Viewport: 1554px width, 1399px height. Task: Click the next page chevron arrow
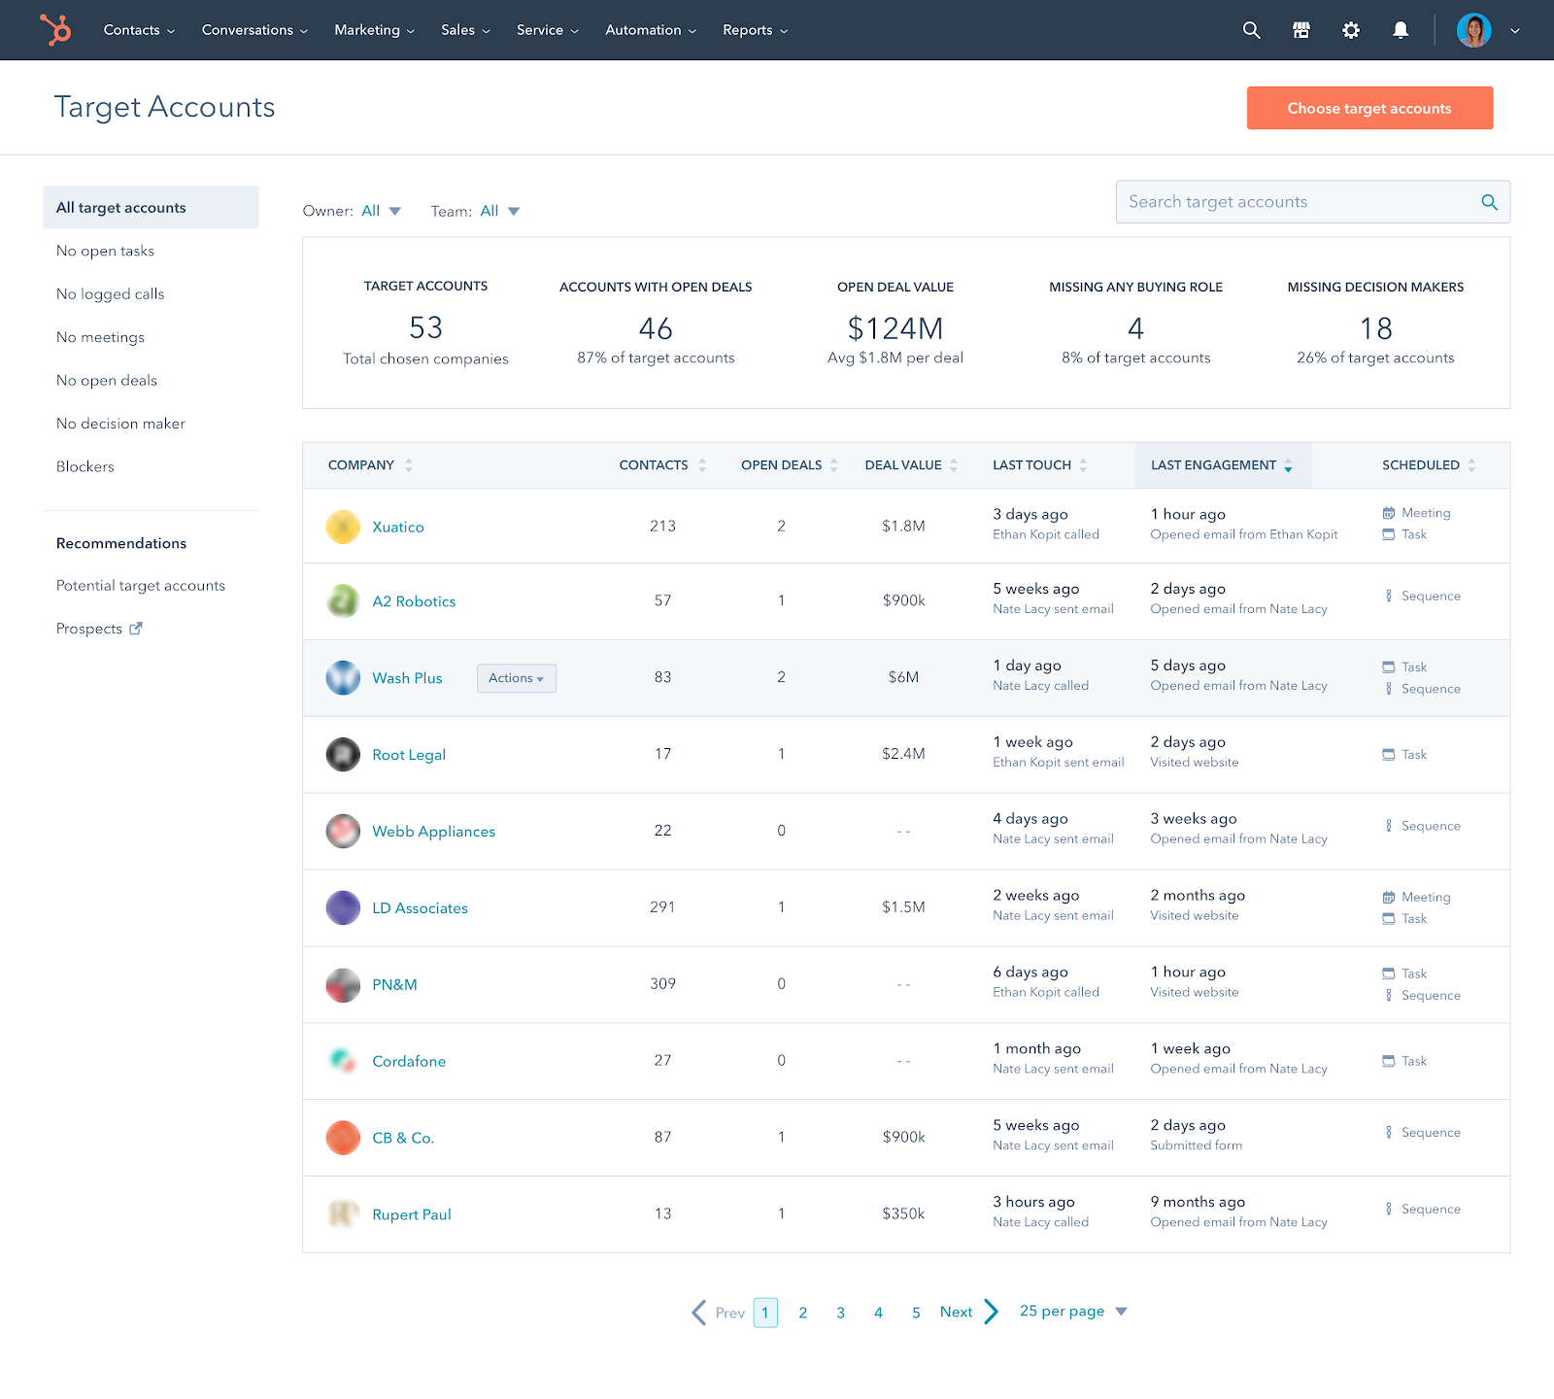tap(991, 1312)
